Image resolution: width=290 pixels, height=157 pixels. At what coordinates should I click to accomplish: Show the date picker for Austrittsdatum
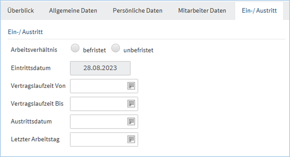[x=131, y=122]
